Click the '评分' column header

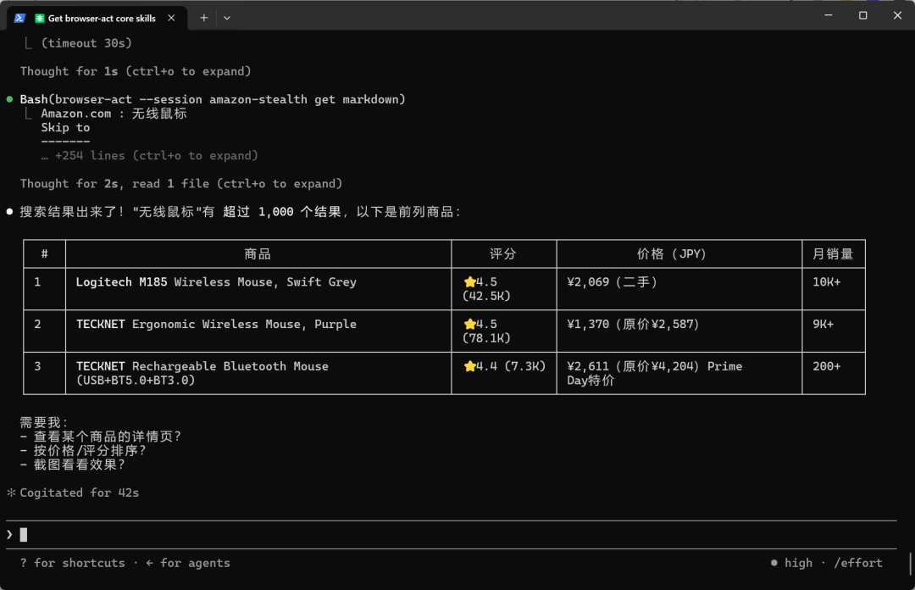click(x=503, y=253)
